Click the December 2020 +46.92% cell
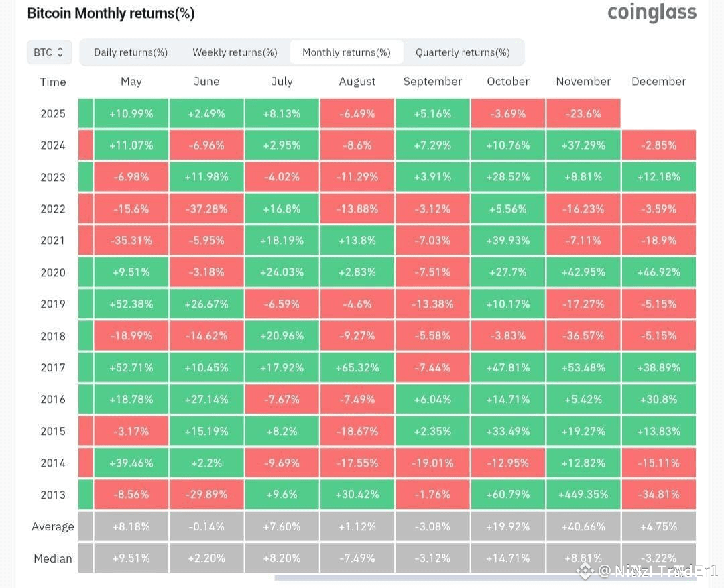This screenshot has height=588, width=724. (659, 272)
